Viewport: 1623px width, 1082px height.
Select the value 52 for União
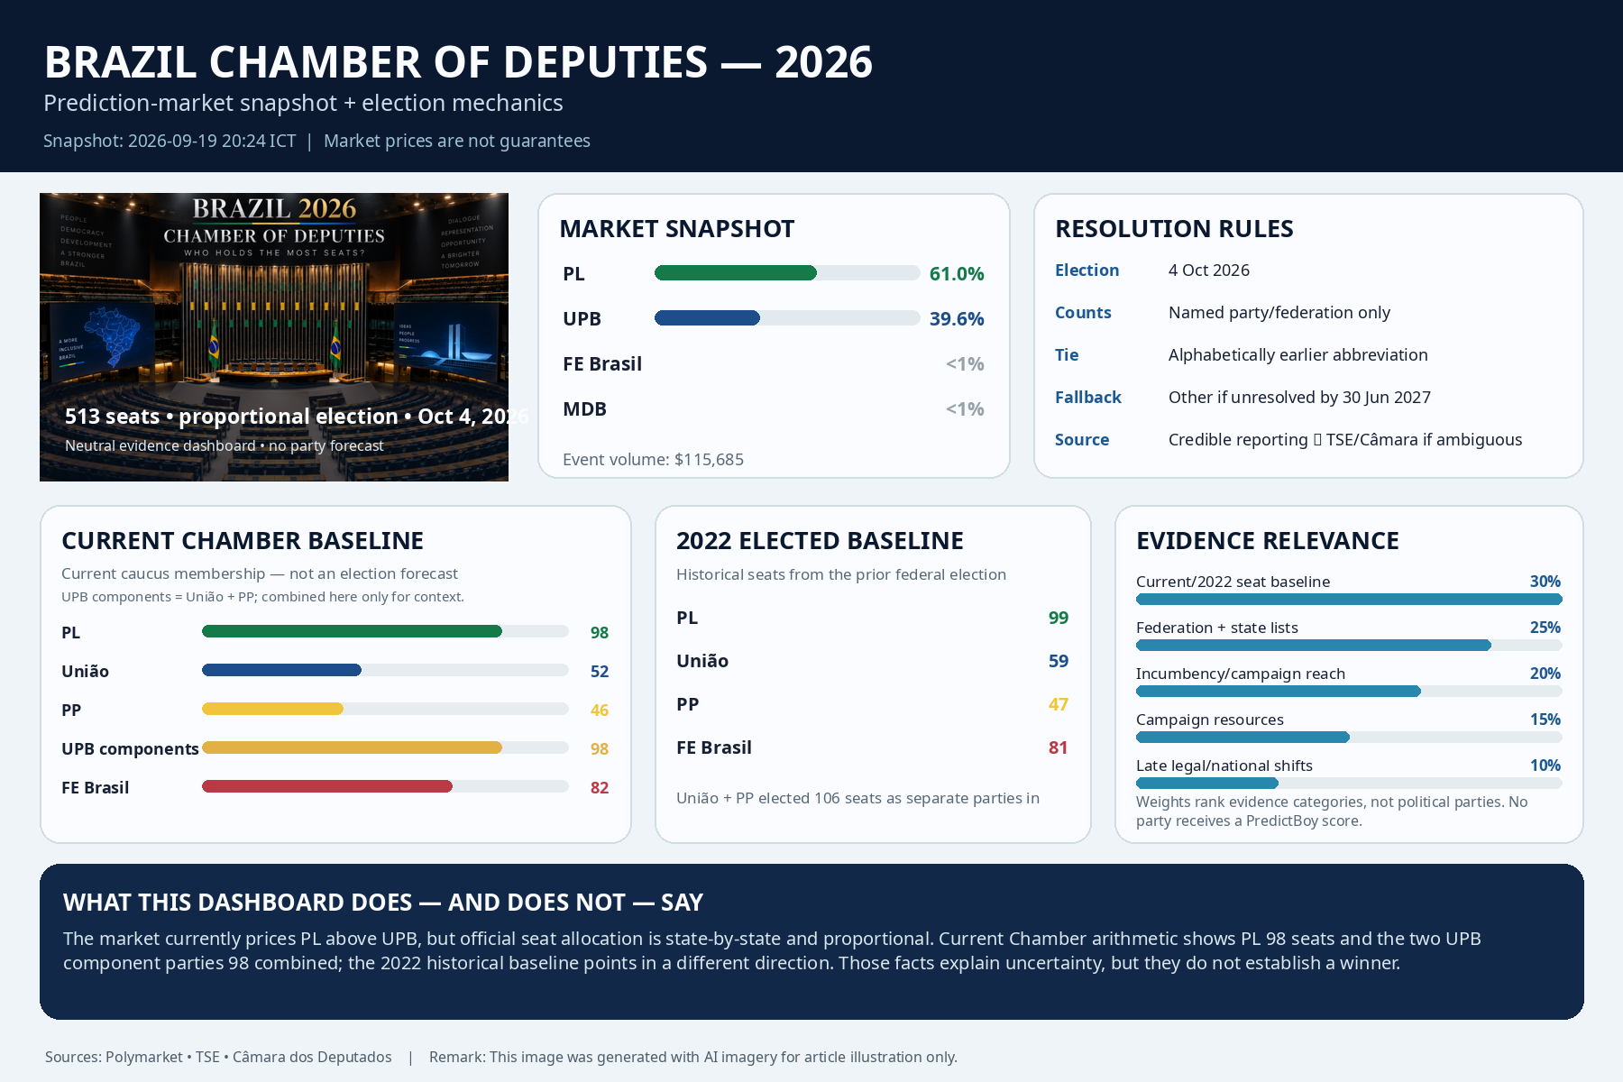pyautogui.click(x=600, y=672)
